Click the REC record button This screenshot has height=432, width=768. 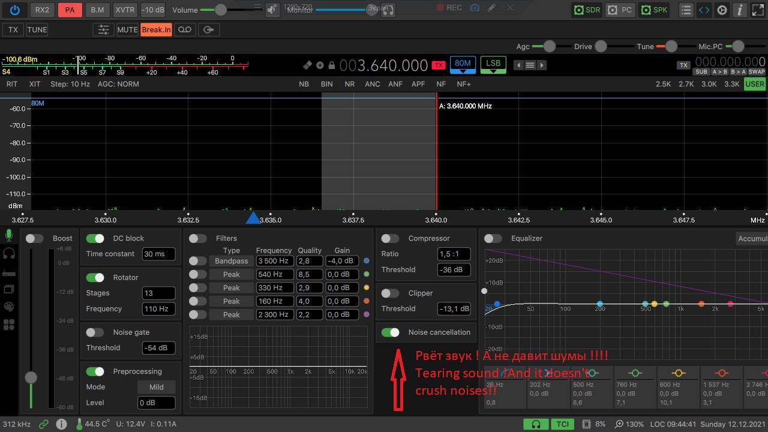[x=449, y=8]
